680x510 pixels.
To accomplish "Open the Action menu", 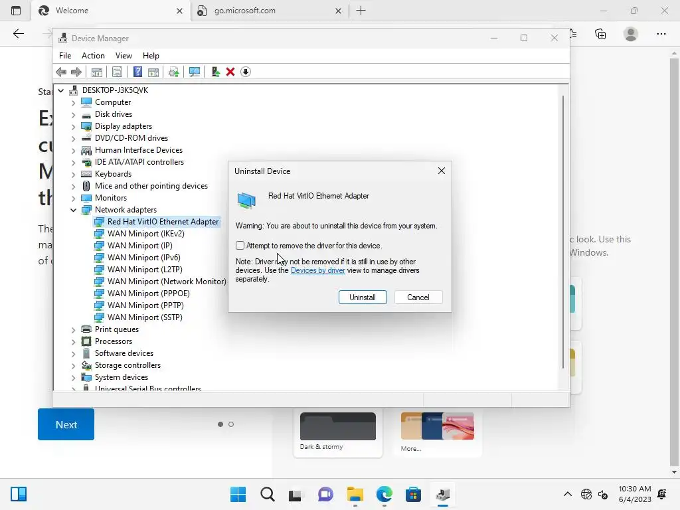I will pyautogui.click(x=93, y=56).
